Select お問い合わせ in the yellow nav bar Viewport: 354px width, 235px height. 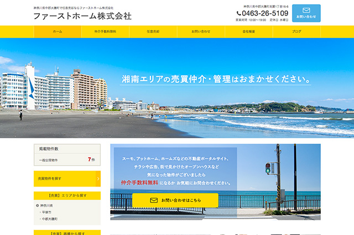tap(201, 32)
